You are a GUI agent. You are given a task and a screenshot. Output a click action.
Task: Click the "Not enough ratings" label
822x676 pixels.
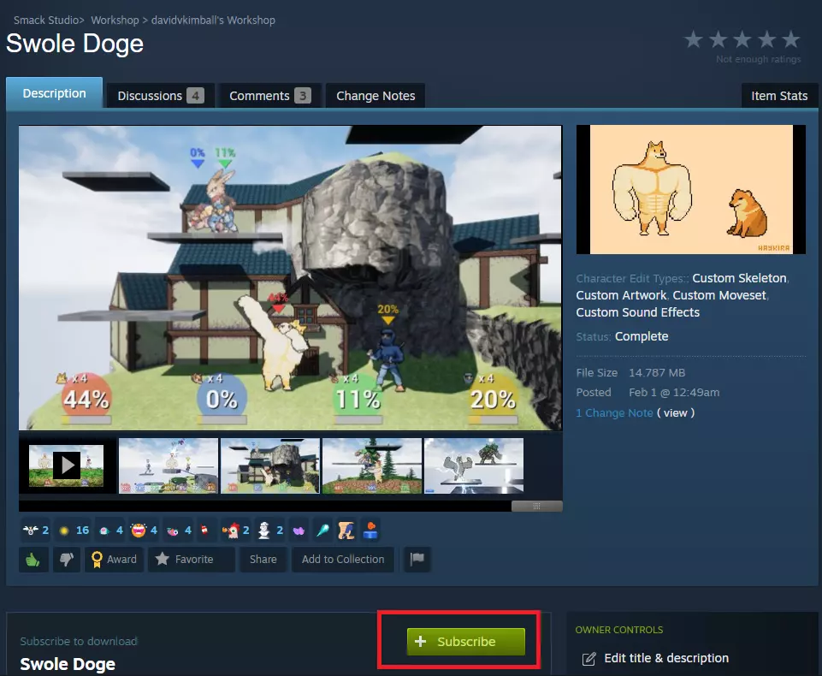point(758,59)
